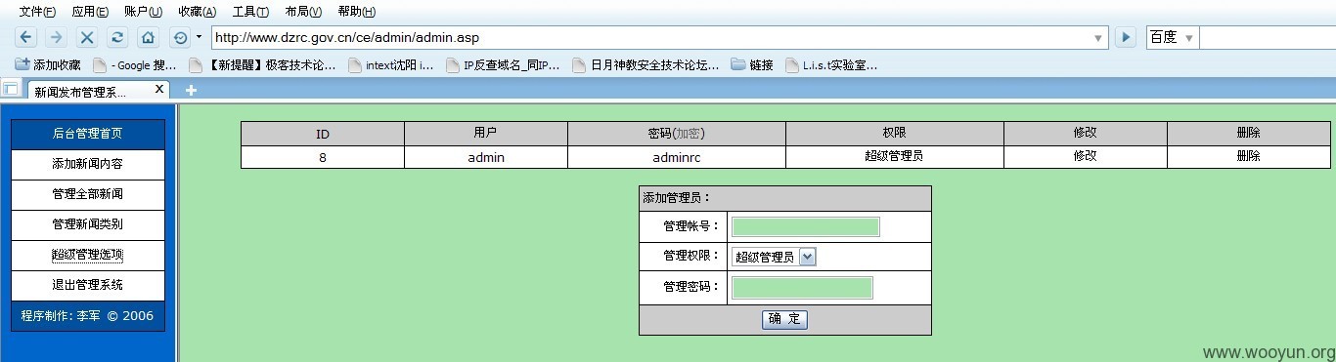Click the 添加收藏 bookmark button
The image size is (1336, 362).
(x=48, y=65)
